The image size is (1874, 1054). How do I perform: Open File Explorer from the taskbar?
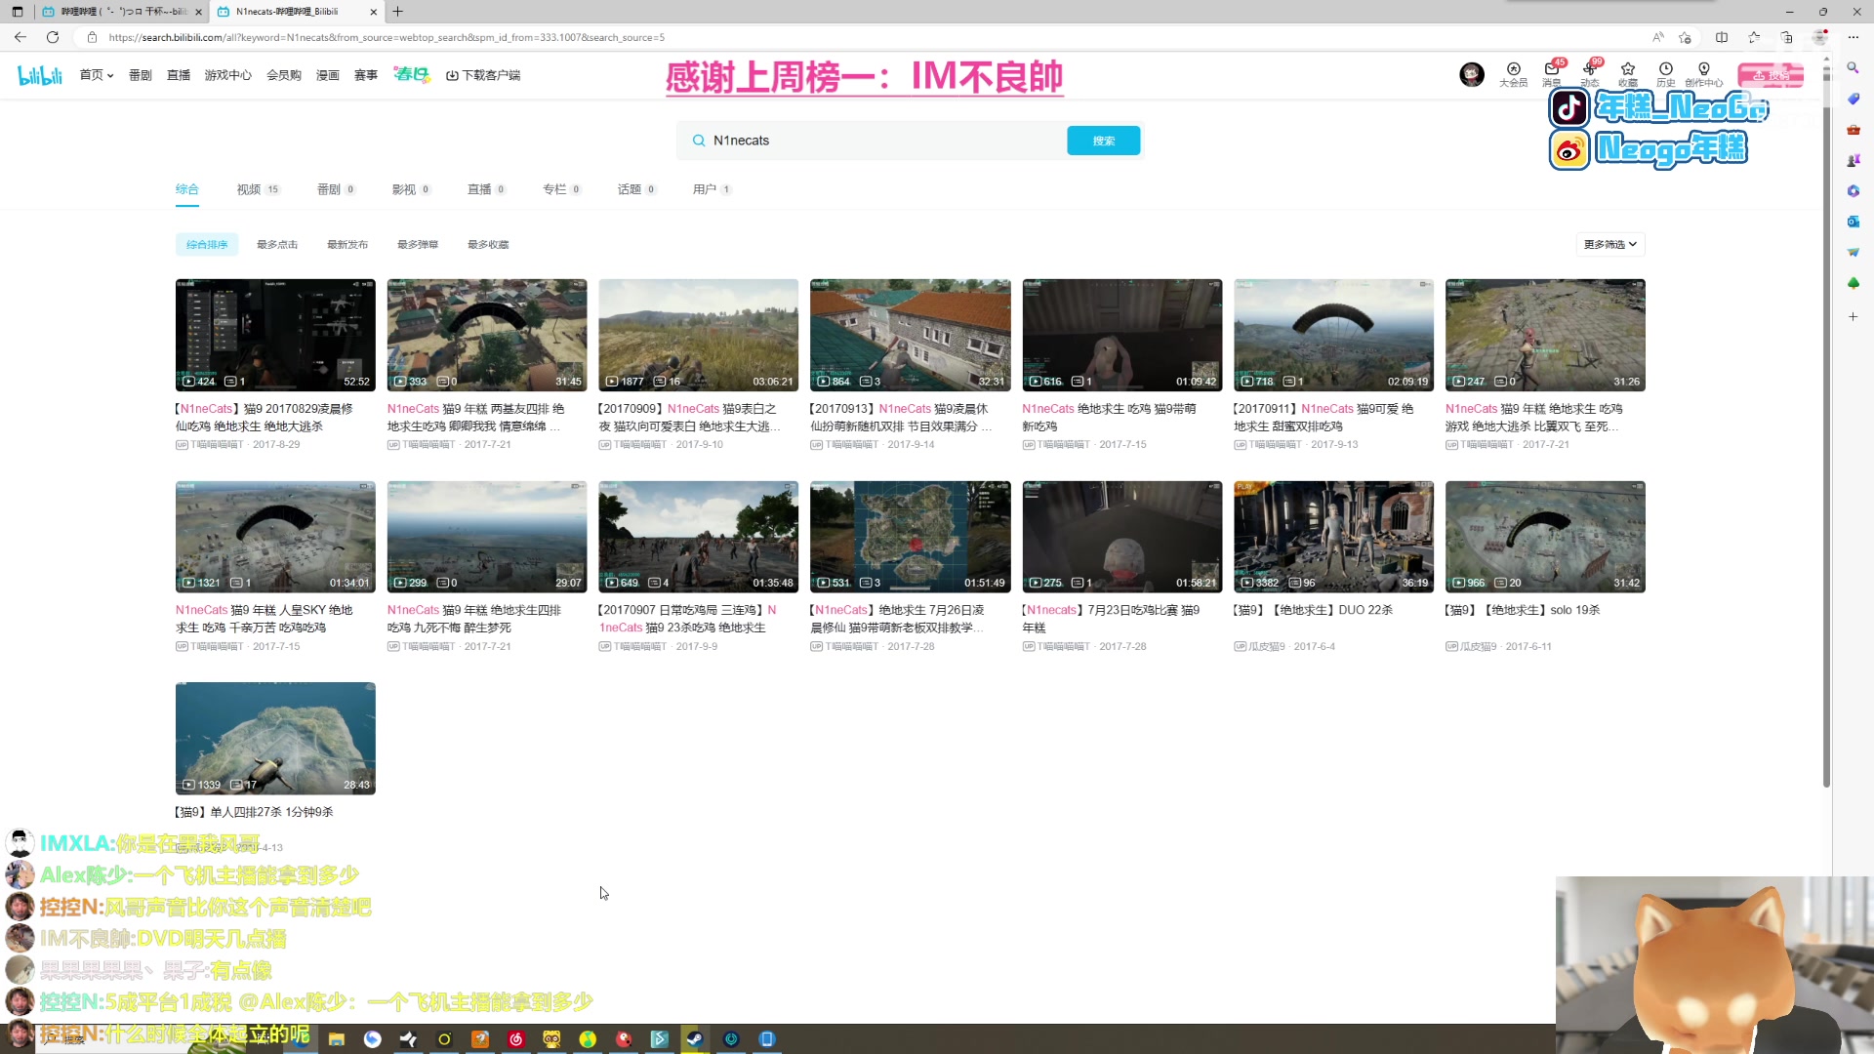point(337,1039)
